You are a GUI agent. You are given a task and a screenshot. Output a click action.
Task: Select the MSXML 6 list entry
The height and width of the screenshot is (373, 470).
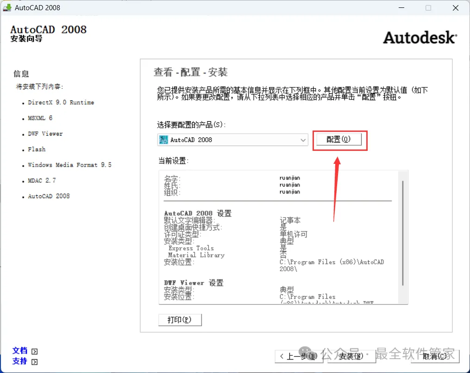coord(40,118)
